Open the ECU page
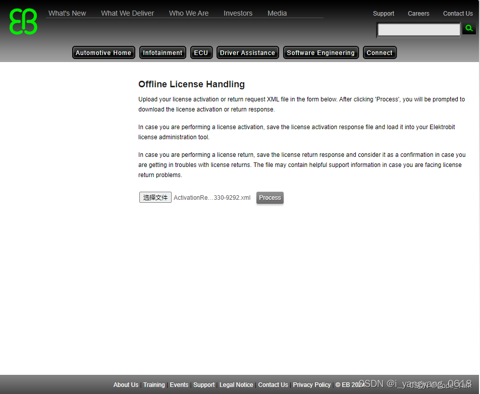The height and width of the screenshot is (394, 480). (201, 52)
